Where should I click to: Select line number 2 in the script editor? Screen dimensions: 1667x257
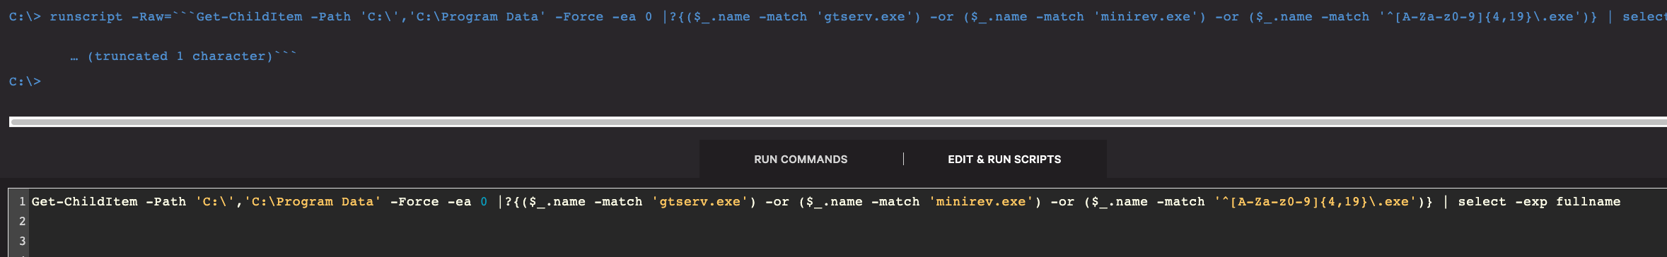22,222
